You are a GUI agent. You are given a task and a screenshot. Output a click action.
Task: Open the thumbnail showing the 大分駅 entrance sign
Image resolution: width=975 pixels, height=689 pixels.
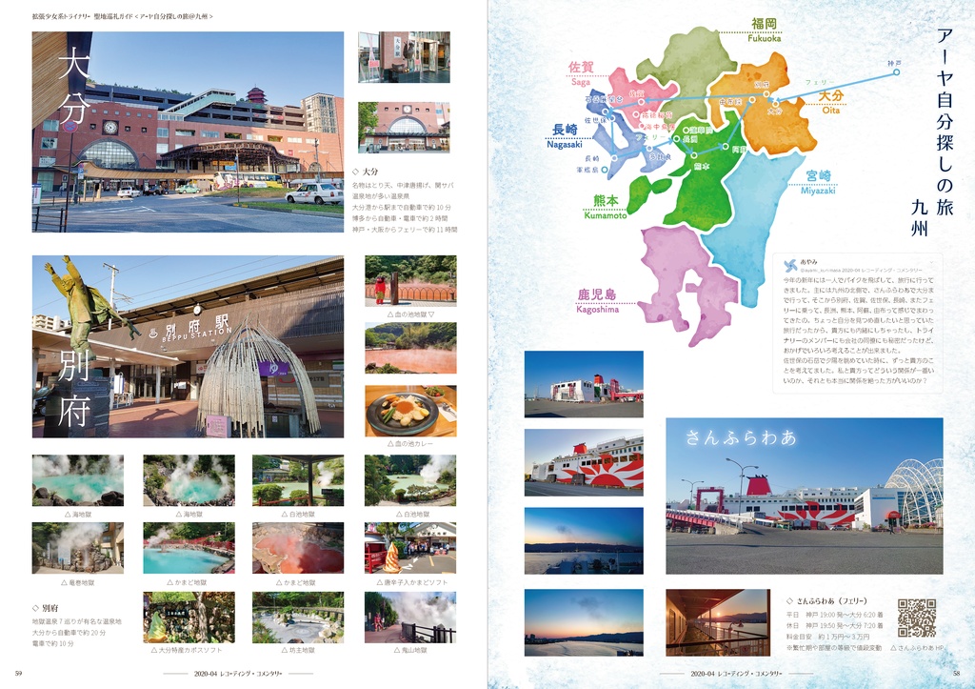coord(404,57)
